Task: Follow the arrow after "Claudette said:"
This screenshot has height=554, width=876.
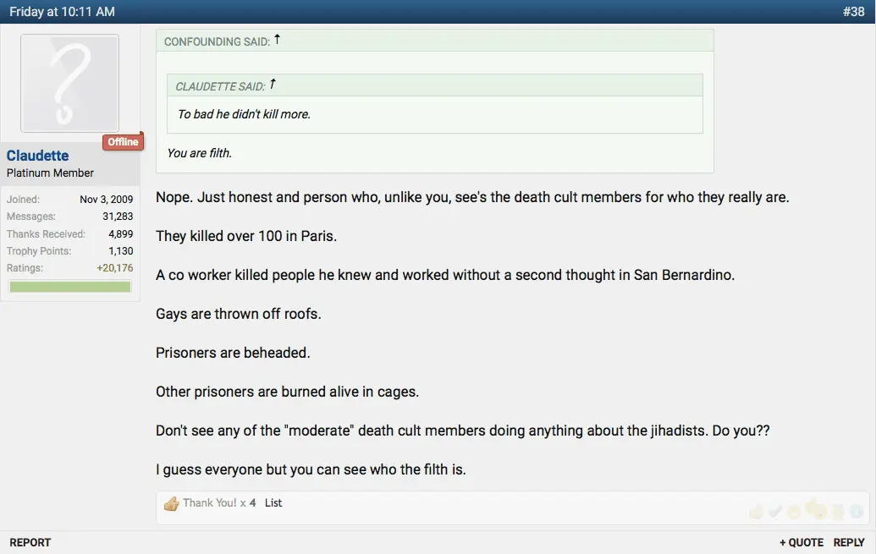Action: [273, 85]
